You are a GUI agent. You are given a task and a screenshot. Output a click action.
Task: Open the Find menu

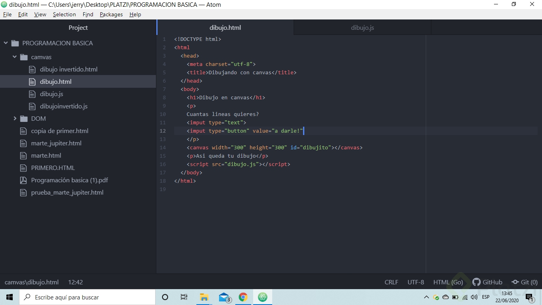click(x=88, y=14)
